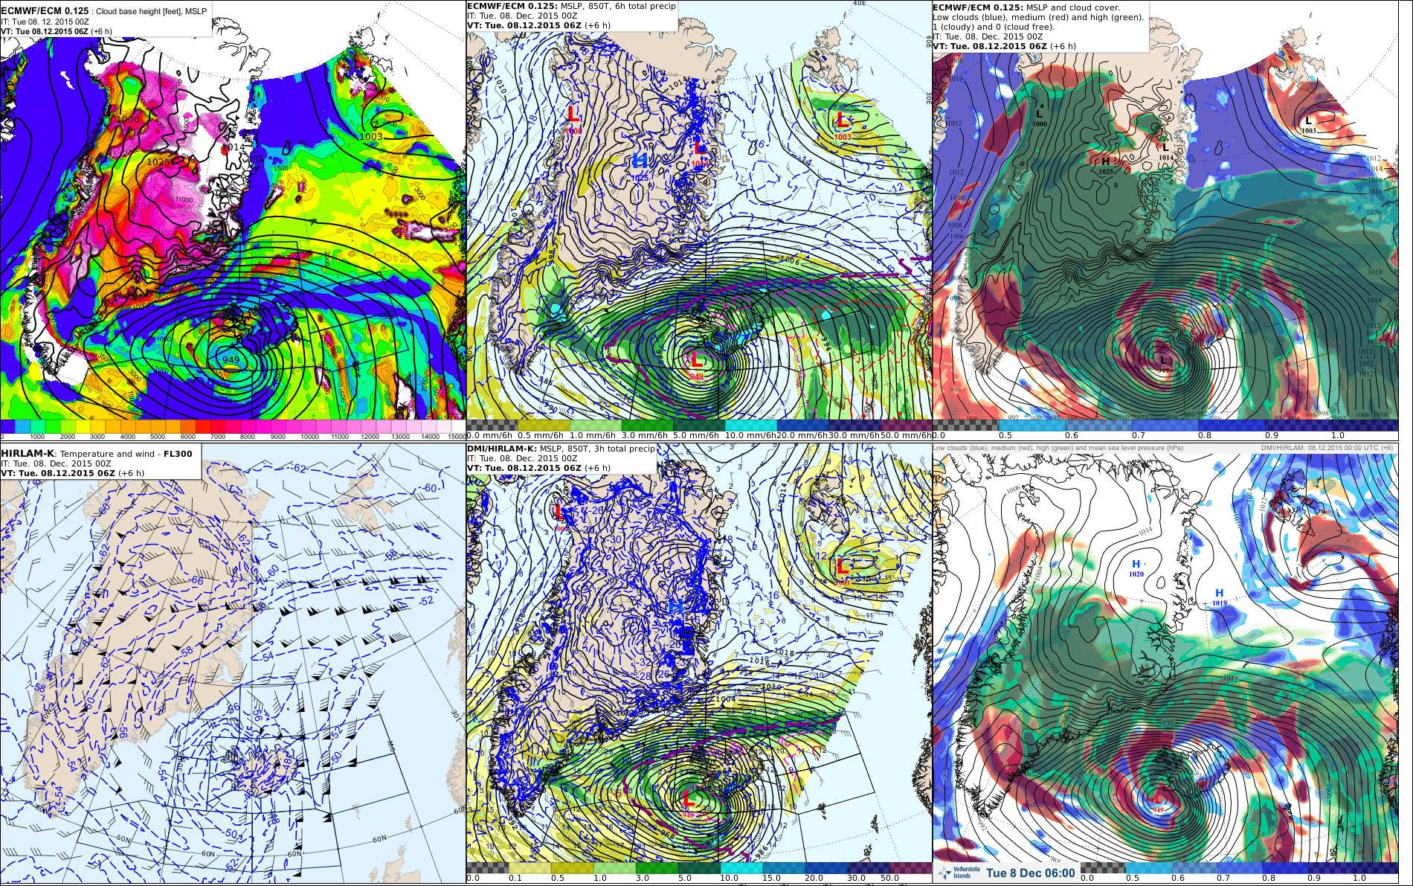
Task: Click the maroon 50.0 mm/6h legend swatch
Action: click(906, 425)
